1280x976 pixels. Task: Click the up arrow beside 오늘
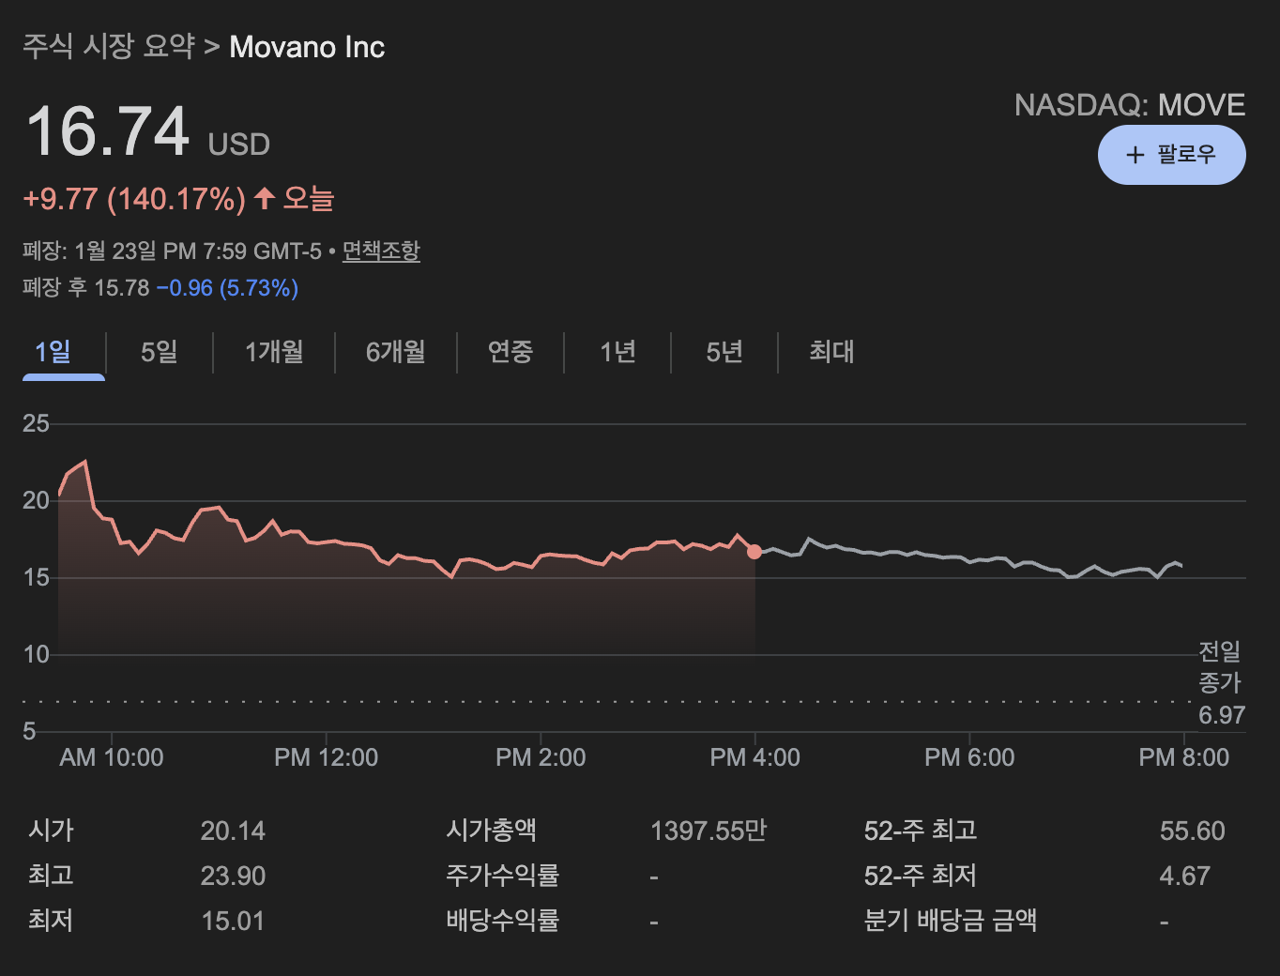tap(265, 198)
